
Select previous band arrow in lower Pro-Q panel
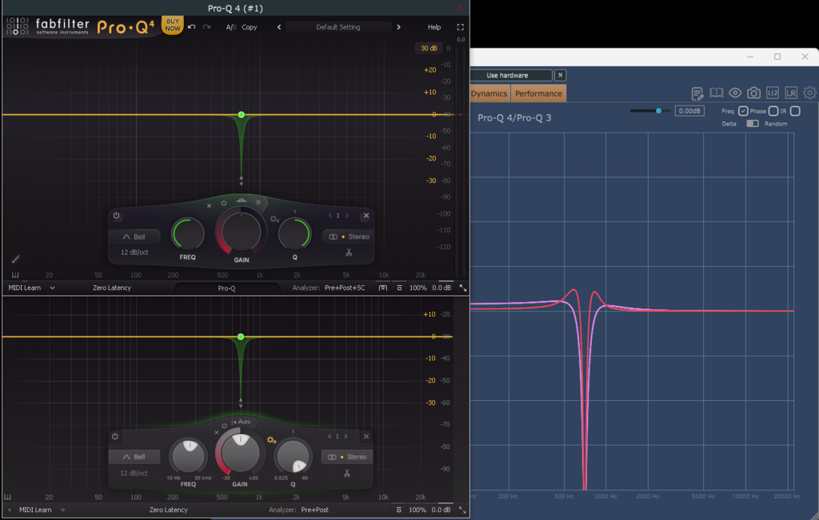pos(329,436)
